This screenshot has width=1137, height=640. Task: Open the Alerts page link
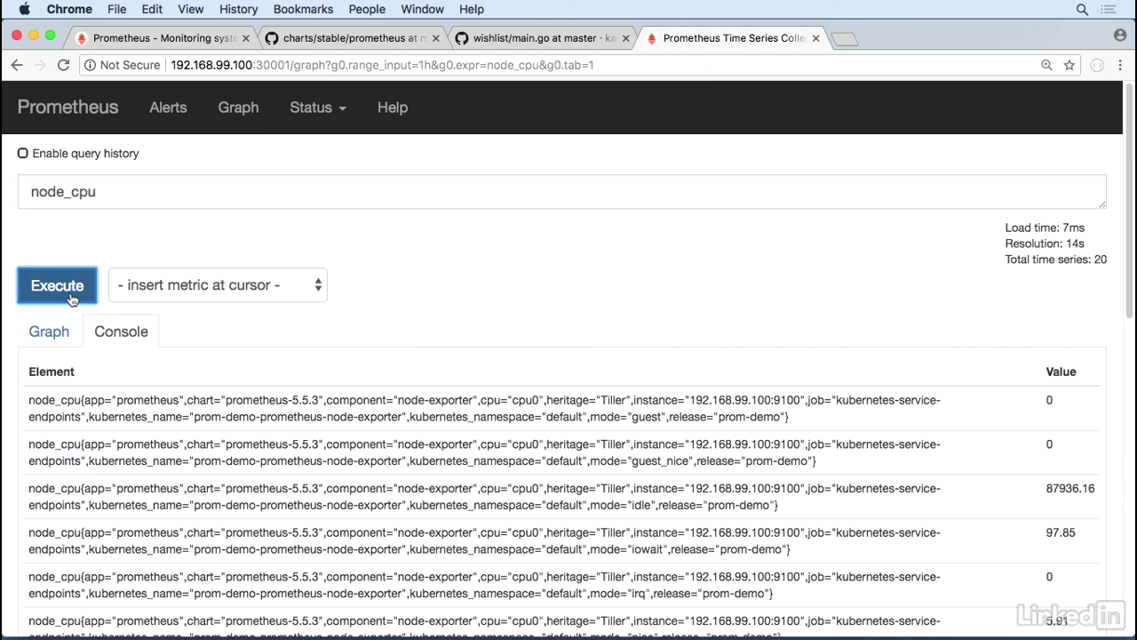(168, 108)
